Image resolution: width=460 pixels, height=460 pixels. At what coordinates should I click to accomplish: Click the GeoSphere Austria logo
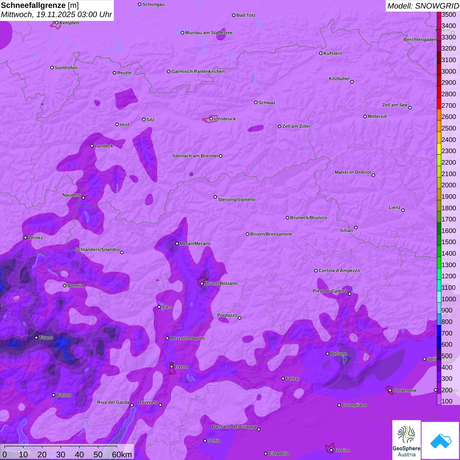406,441
